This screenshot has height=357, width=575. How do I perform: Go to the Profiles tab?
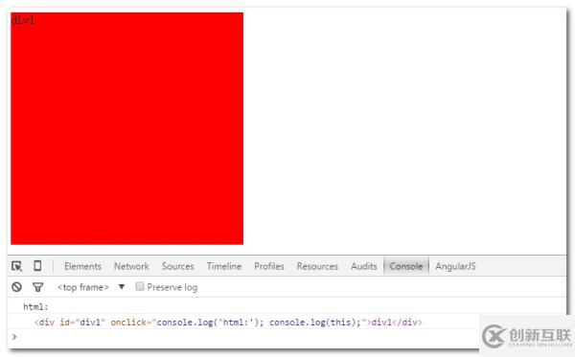point(269,266)
